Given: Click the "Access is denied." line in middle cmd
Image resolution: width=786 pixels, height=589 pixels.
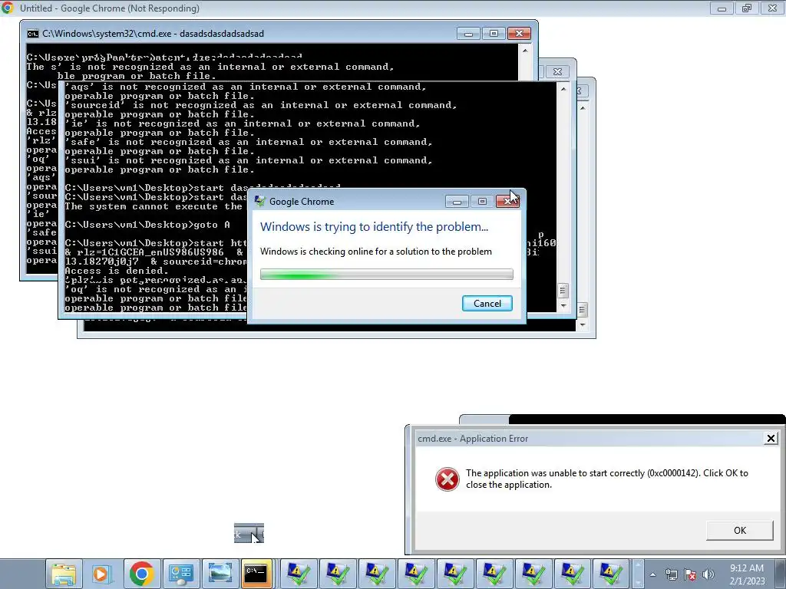Looking at the screenshot, I should pos(117,271).
